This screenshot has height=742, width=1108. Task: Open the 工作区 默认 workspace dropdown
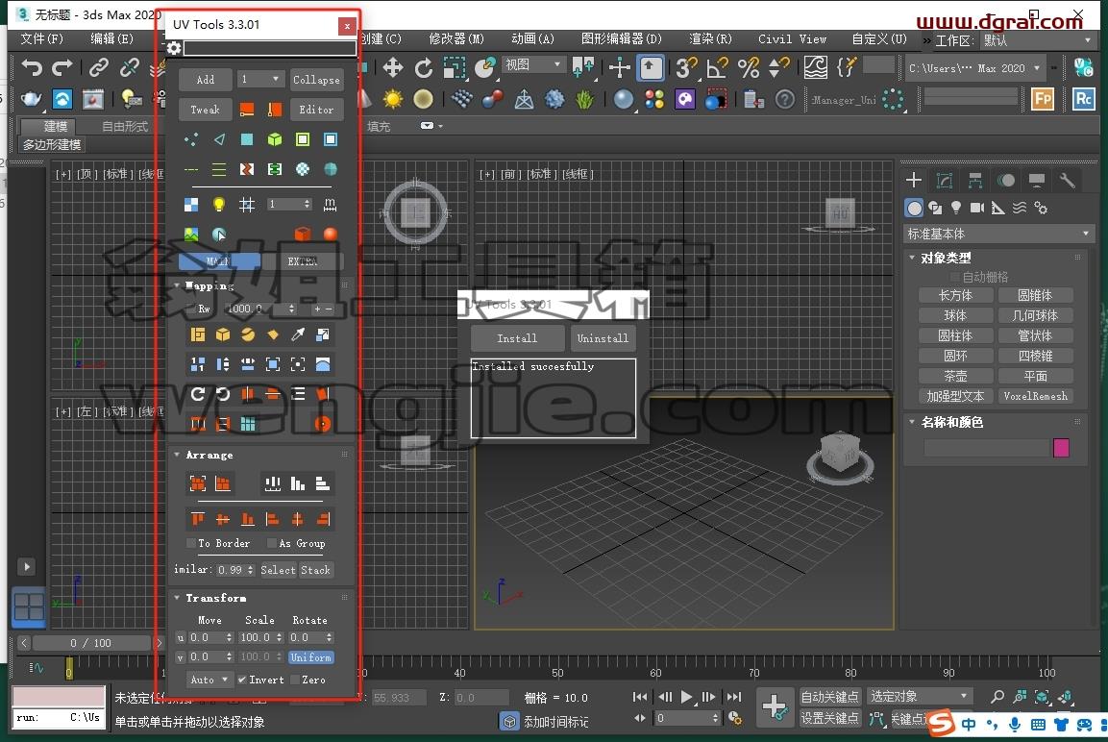(1037, 40)
